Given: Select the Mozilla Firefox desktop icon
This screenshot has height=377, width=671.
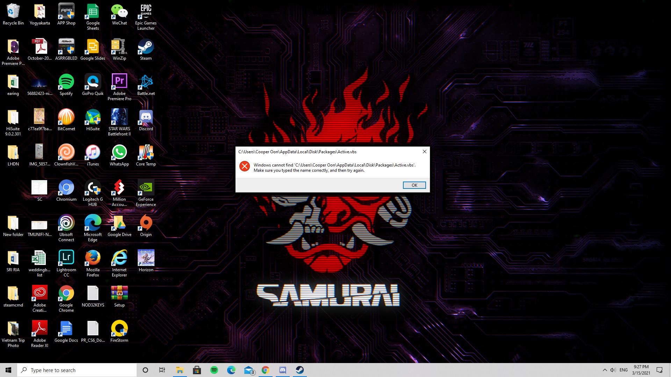Looking at the screenshot, I should pos(93,264).
